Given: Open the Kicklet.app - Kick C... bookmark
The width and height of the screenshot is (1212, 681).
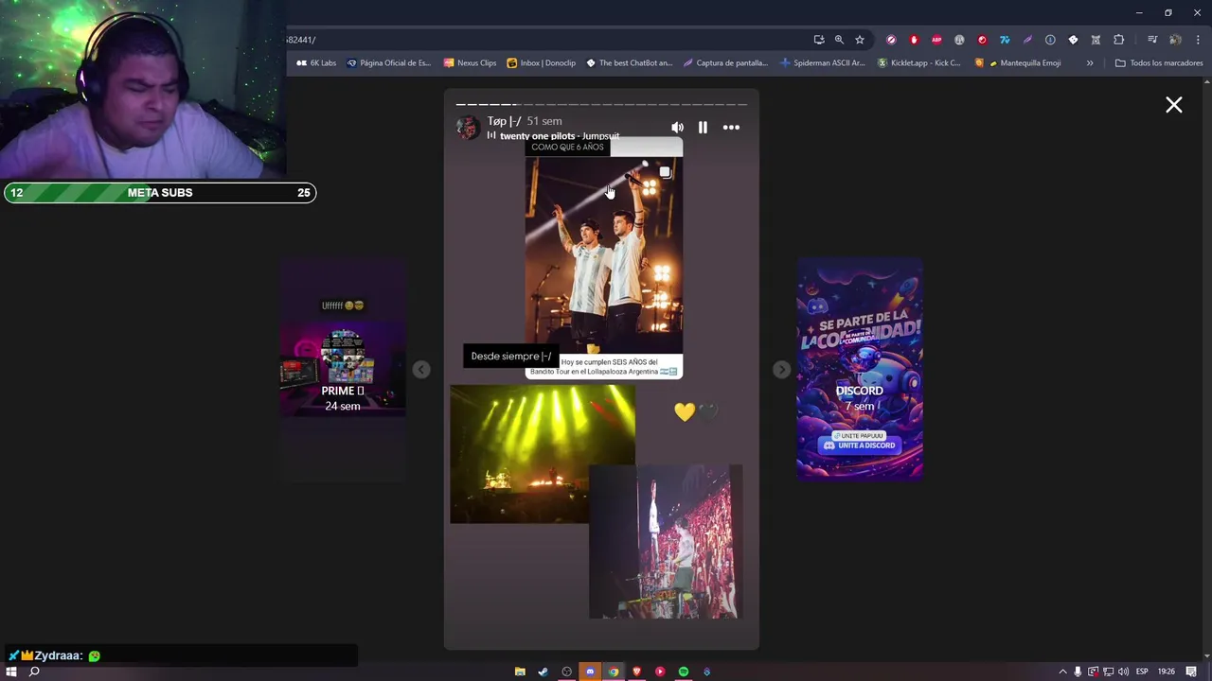Looking at the screenshot, I should click(918, 62).
